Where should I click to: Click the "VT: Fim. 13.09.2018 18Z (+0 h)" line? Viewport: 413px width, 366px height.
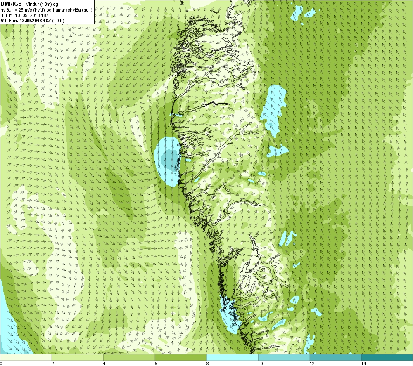coord(32,21)
